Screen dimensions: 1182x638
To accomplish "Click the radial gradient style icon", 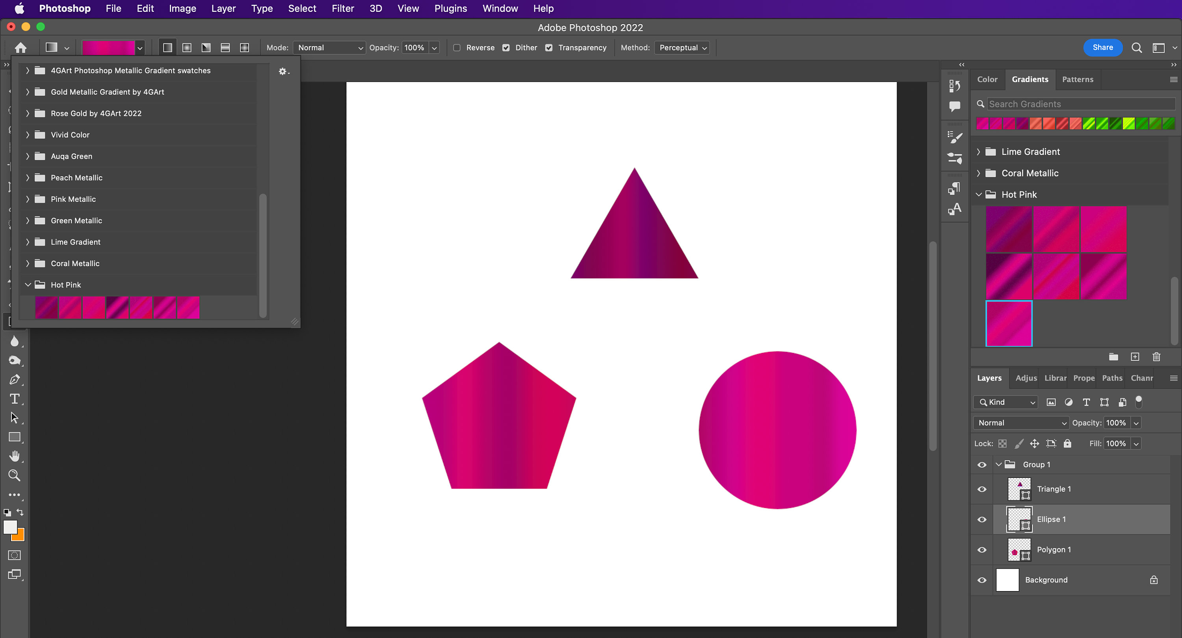I will pyautogui.click(x=186, y=47).
